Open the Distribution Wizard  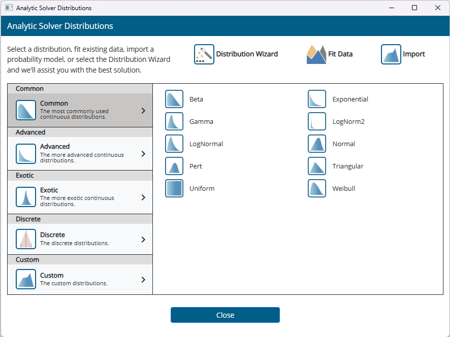click(204, 54)
